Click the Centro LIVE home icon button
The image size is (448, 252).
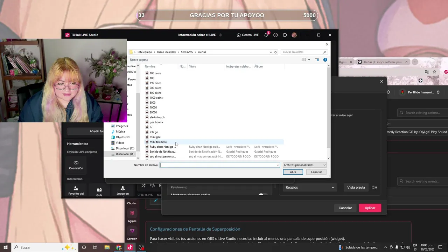(x=247, y=35)
